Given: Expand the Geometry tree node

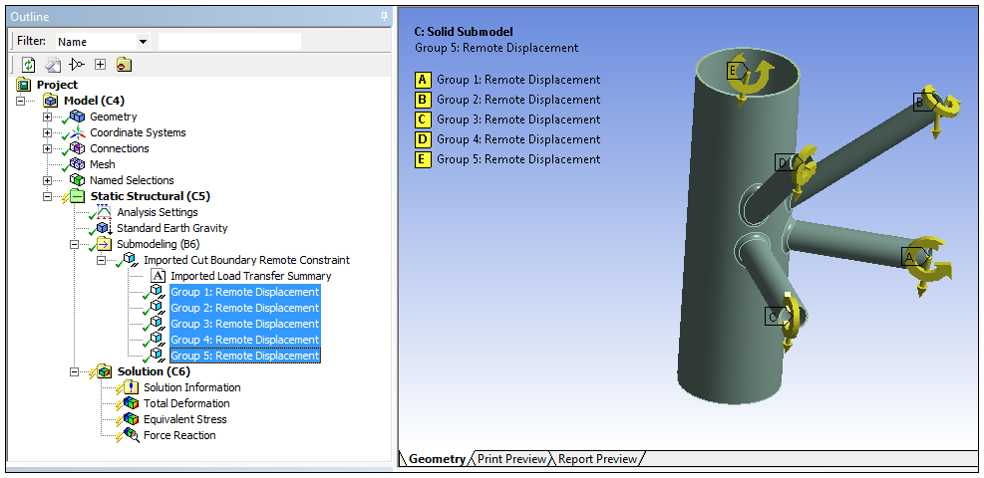Looking at the screenshot, I should tap(47, 118).
